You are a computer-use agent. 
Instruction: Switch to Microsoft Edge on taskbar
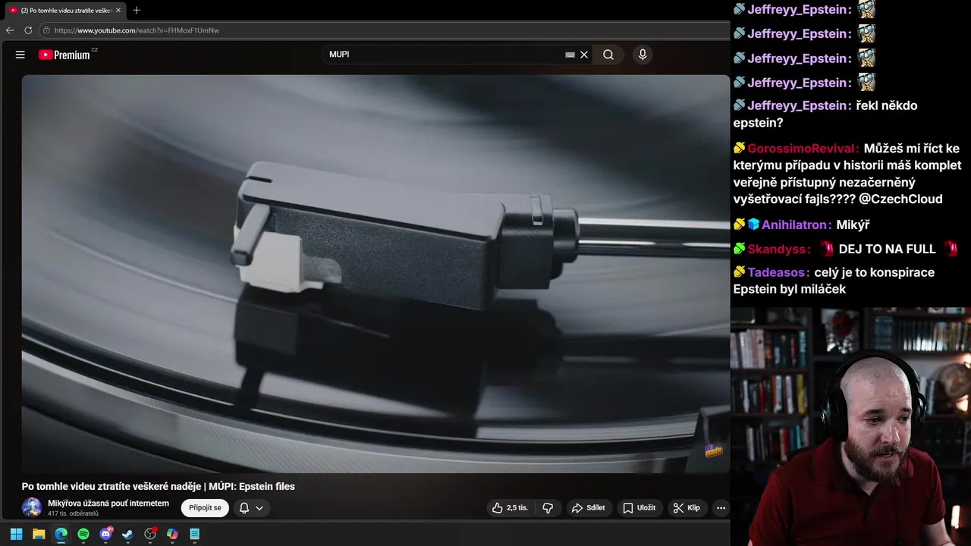61,534
